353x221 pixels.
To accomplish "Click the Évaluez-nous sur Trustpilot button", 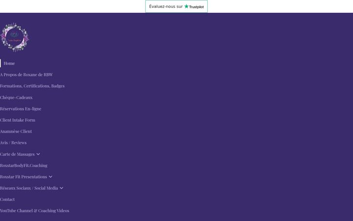I will pos(176,6).
